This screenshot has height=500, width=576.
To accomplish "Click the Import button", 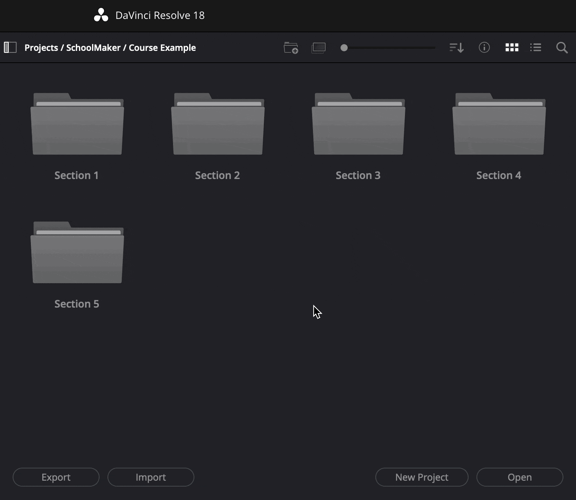I will click(x=151, y=477).
